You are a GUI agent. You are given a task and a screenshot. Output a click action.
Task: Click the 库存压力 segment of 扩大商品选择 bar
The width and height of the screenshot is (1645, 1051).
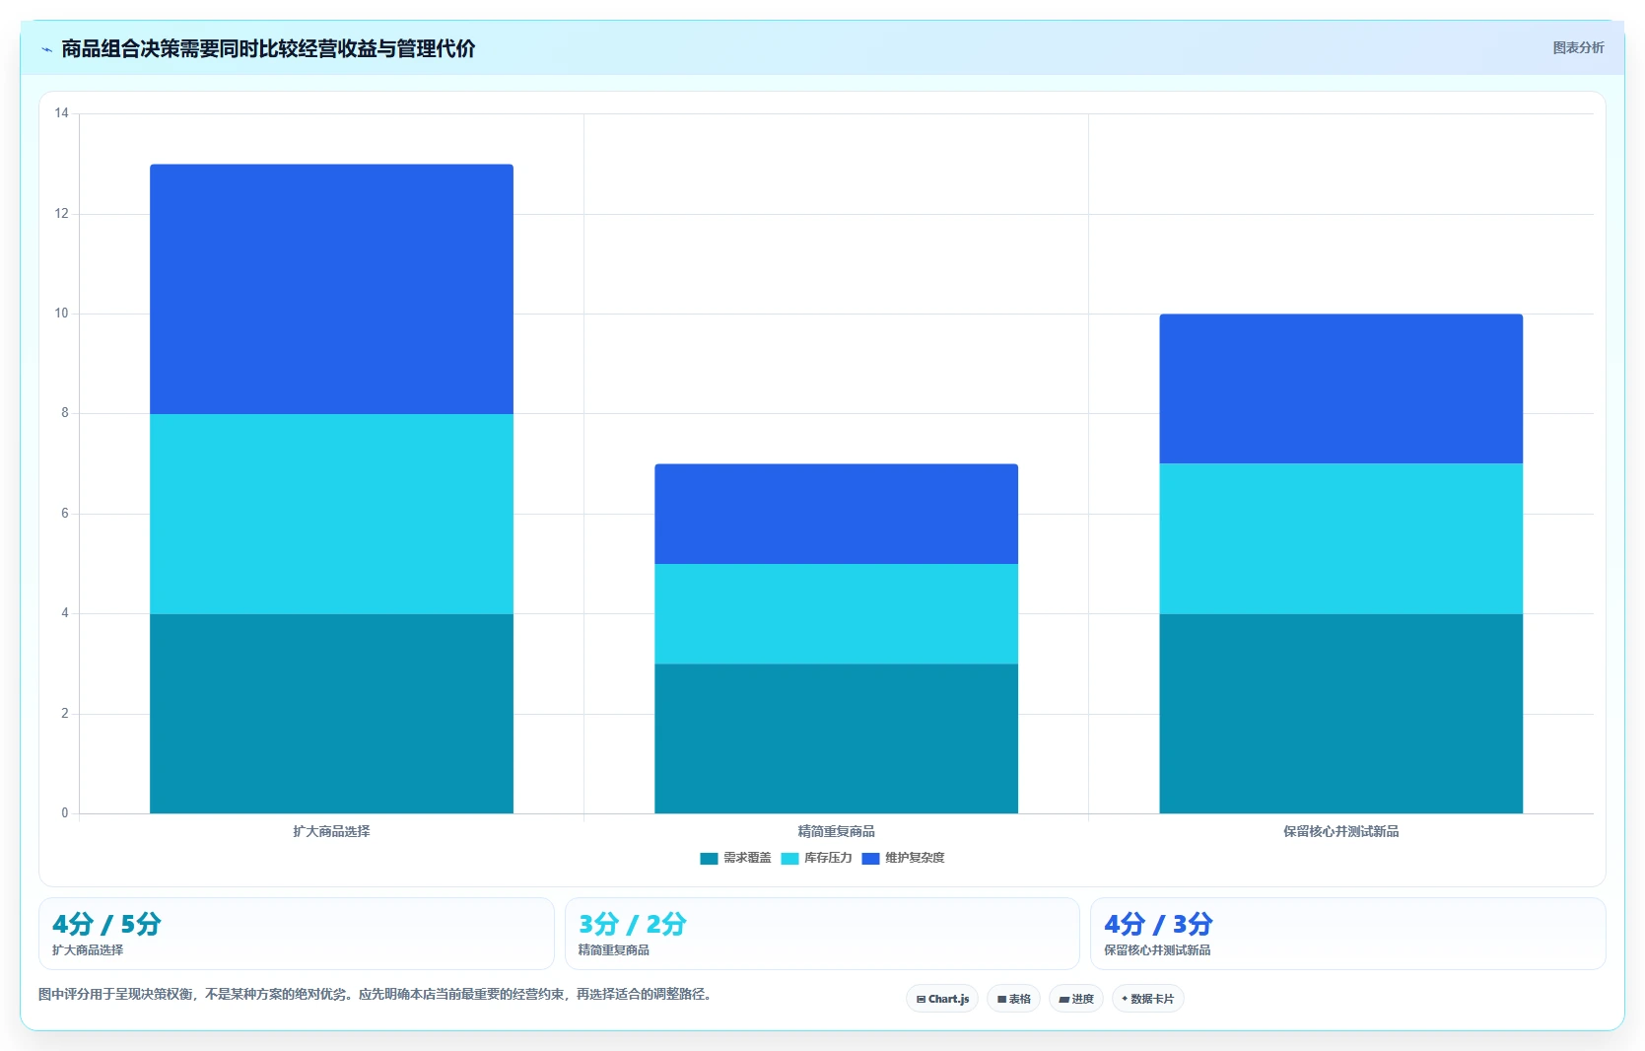tap(331, 514)
